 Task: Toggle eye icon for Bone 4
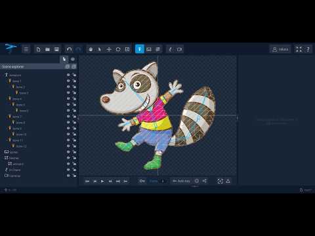(x=68, y=98)
